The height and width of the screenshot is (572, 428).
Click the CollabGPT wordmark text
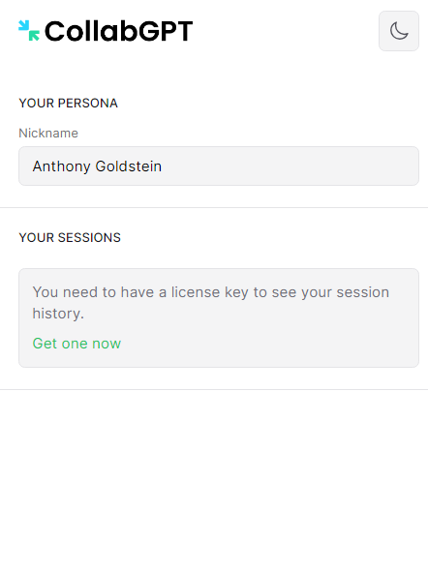click(118, 31)
